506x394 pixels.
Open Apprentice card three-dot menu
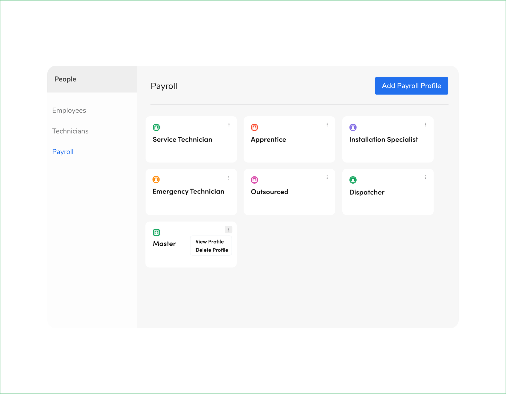[x=327, y=125]
